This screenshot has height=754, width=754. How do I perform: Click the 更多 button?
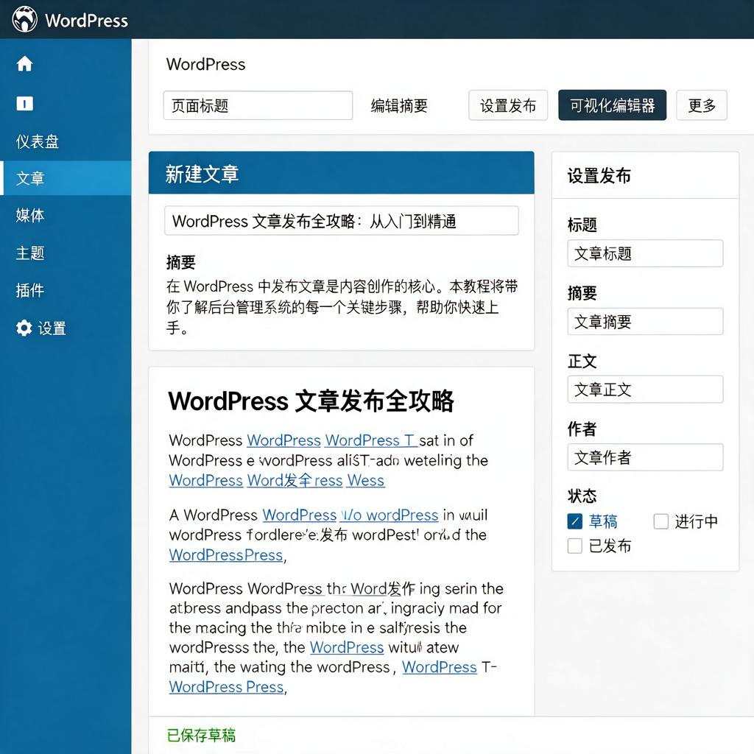coord(702,105)
